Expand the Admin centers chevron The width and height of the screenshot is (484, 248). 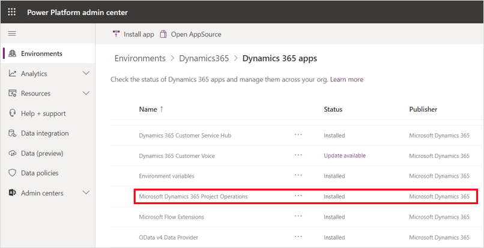pos(86,192)
